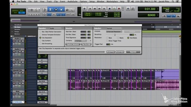Open the Clip menu
The image size is (191, 107).
pos(56,1)
